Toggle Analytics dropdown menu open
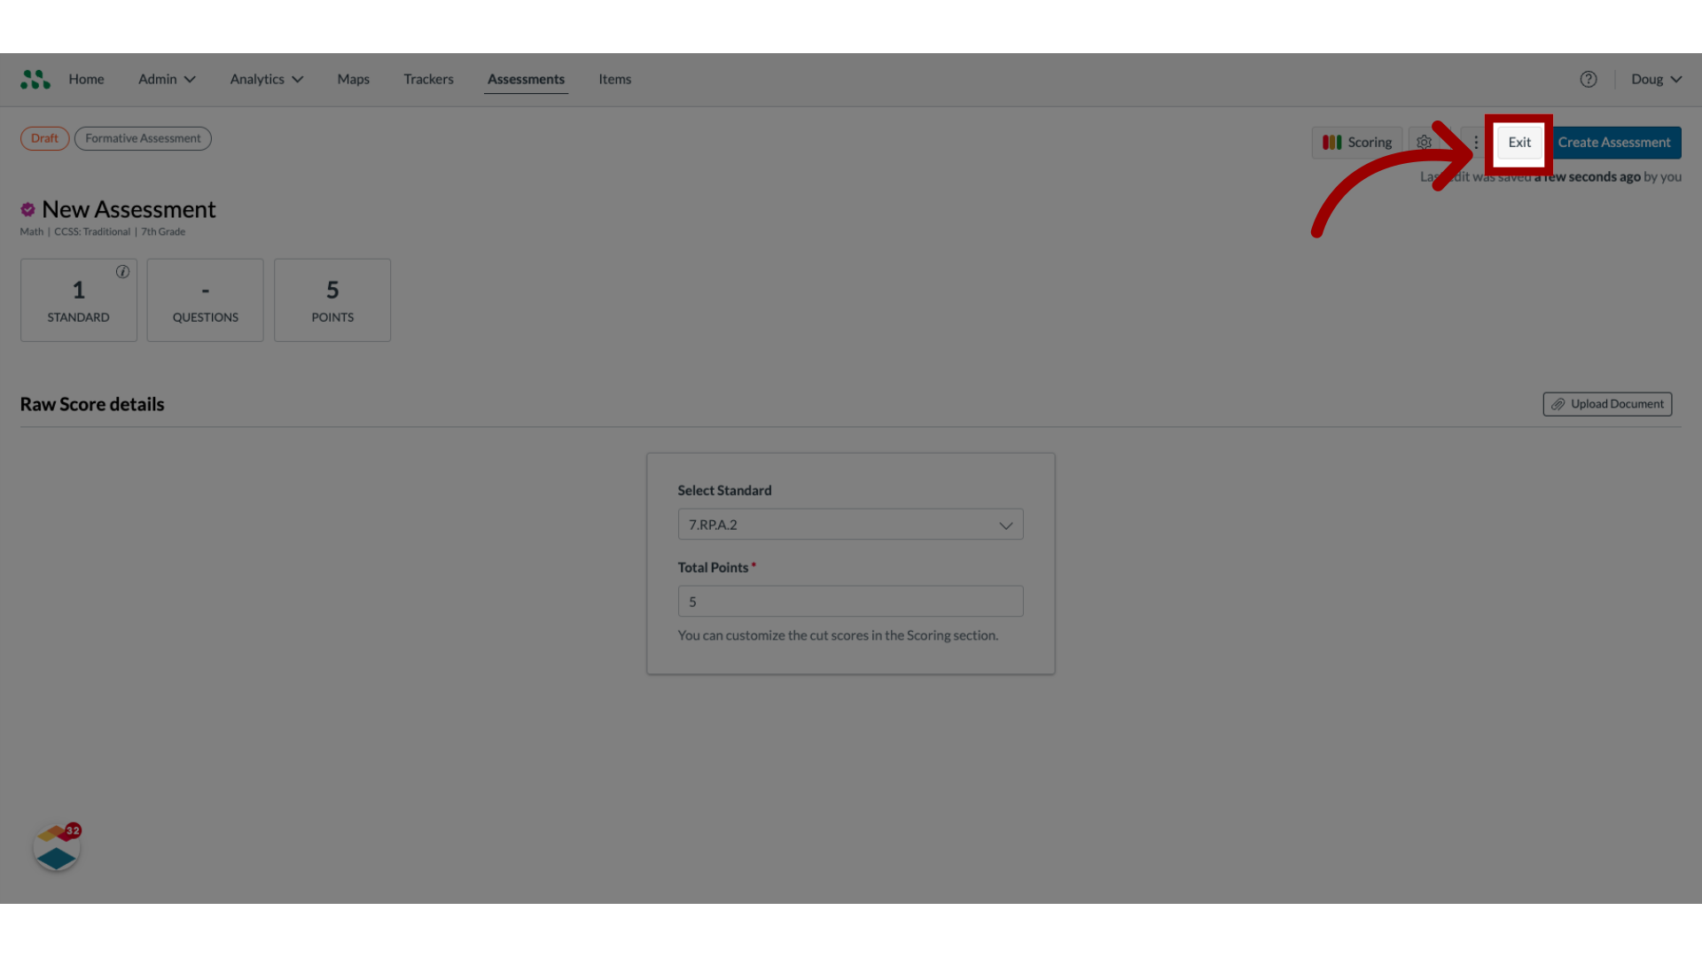This screenshot has width=1702, height=957. (x=265, y=80)
